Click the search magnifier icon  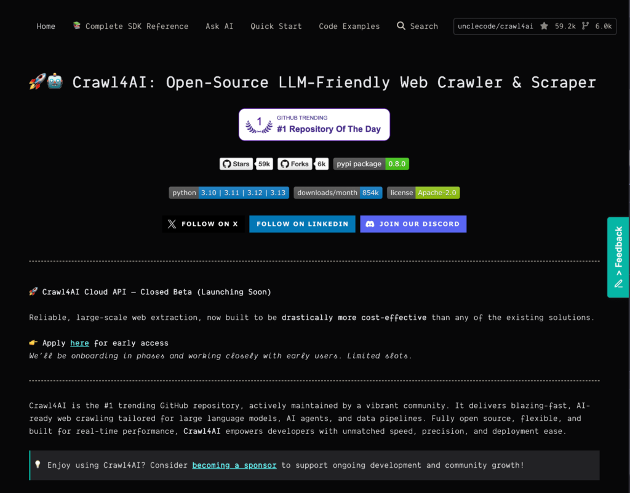pyautogui.click(x=401, y=26)
